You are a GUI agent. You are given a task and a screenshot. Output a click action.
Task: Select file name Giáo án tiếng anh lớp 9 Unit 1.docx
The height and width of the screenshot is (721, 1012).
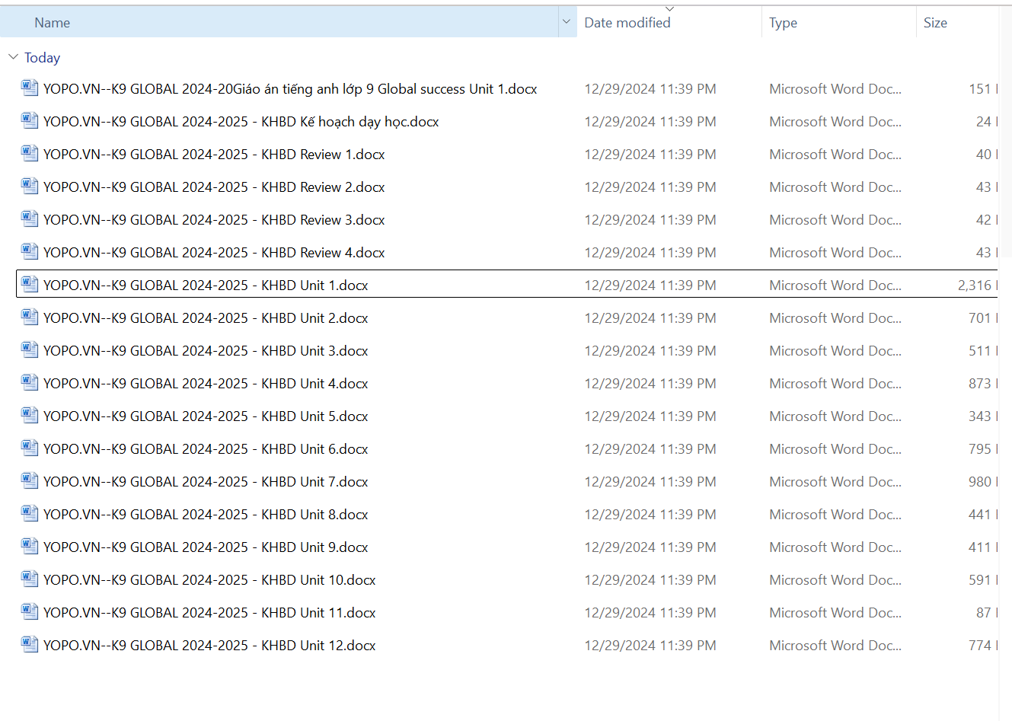click(290, 89)
